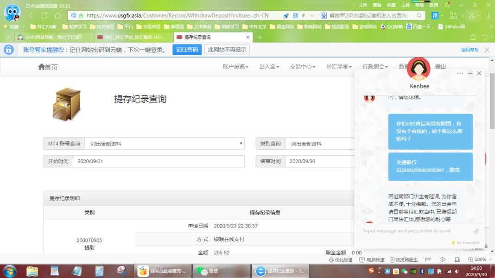Image resolution: width=495 pixels, height=278 pixels.
Task: Open a new browser tab with plus icon
Action: click(260, 37)
